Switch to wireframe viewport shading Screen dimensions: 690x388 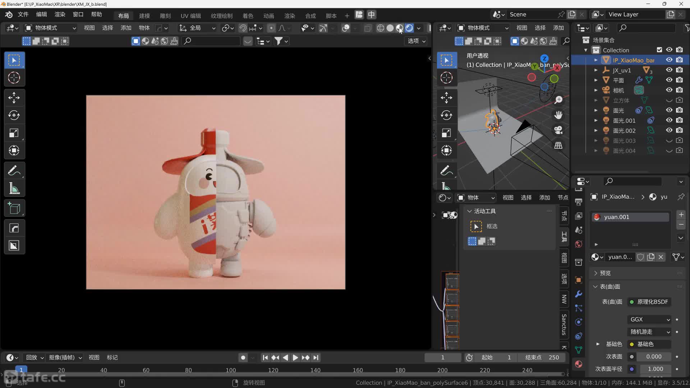coord(380,28)
